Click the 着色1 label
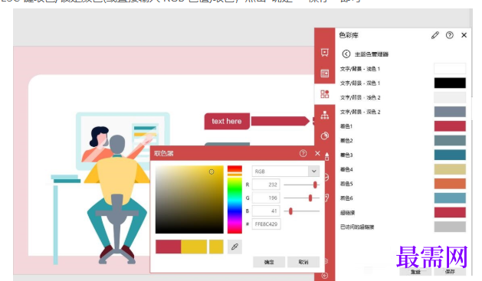Screen dimensions: 482x281 click(346, 126)
